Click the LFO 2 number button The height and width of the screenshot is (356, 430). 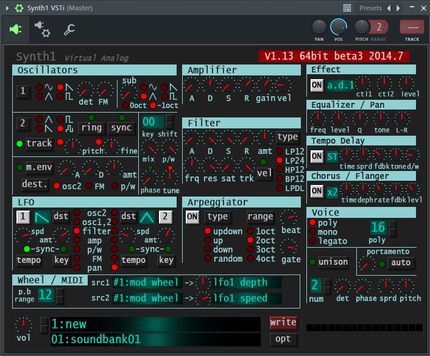point(165,217)
